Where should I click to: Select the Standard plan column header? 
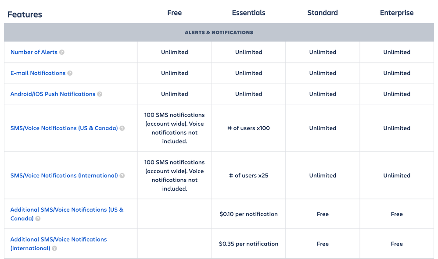tap(323, 13)
